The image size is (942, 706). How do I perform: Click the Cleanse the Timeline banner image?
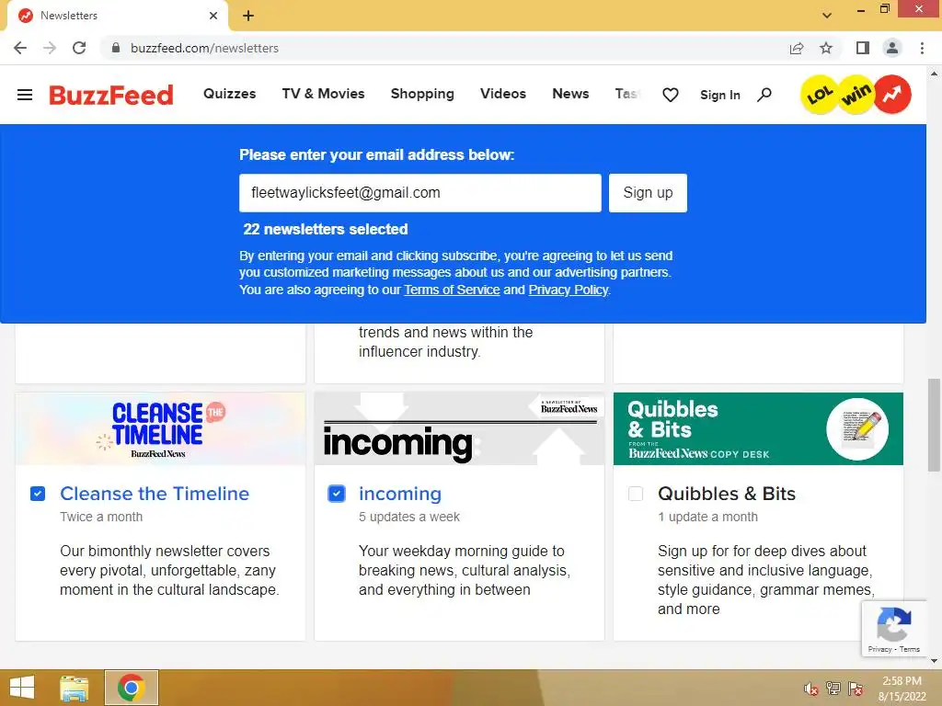tap(160, 428)
